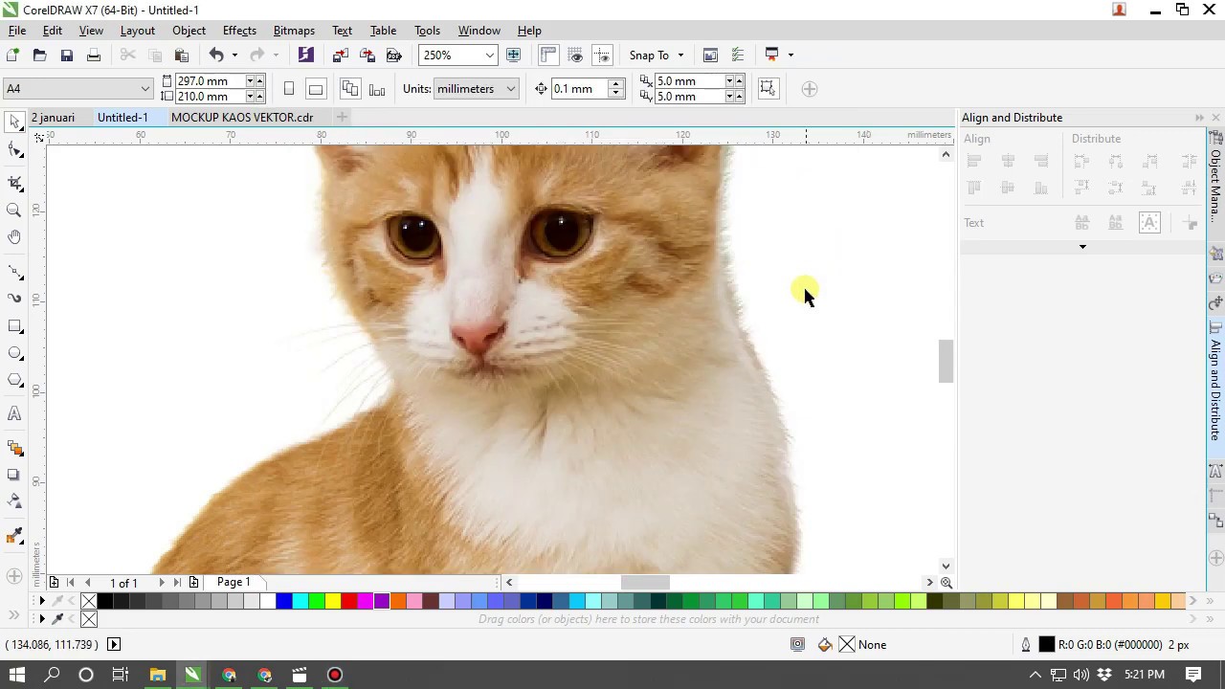Choose the Pan hand tool
Viewport: 1225px width, 689px height.
tap(14, 237)
